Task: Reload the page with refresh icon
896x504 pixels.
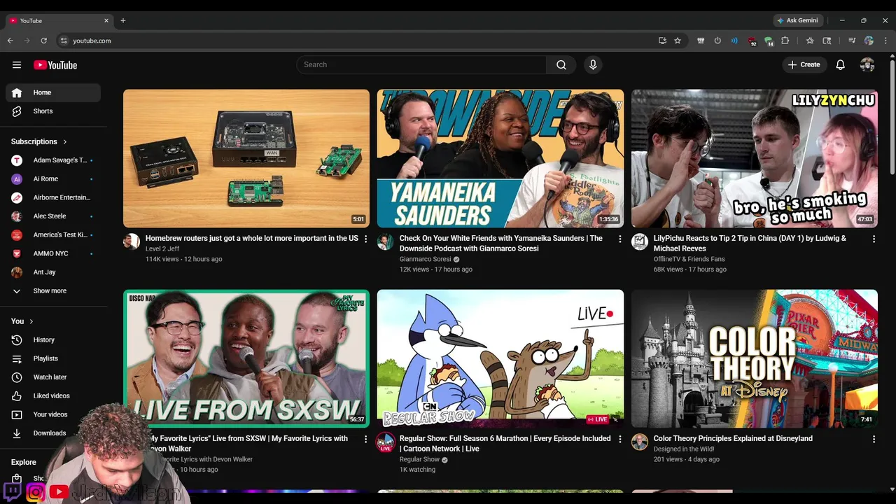Action: [43, 41]
